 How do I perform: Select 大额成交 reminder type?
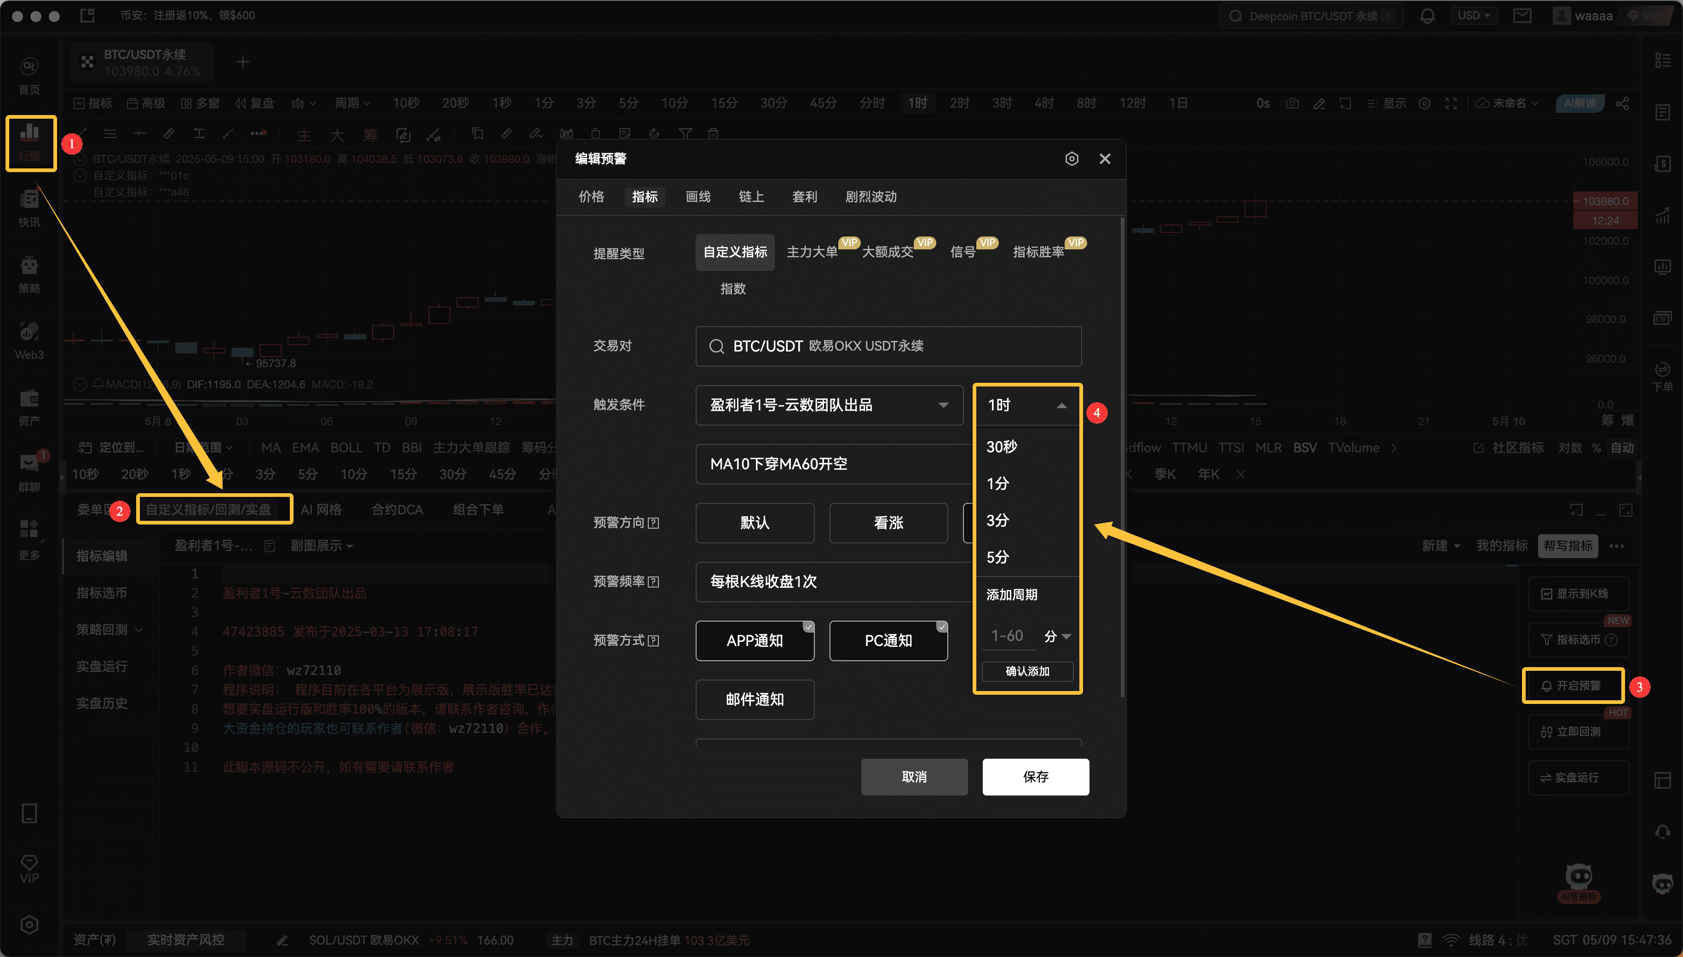(888, 253)
